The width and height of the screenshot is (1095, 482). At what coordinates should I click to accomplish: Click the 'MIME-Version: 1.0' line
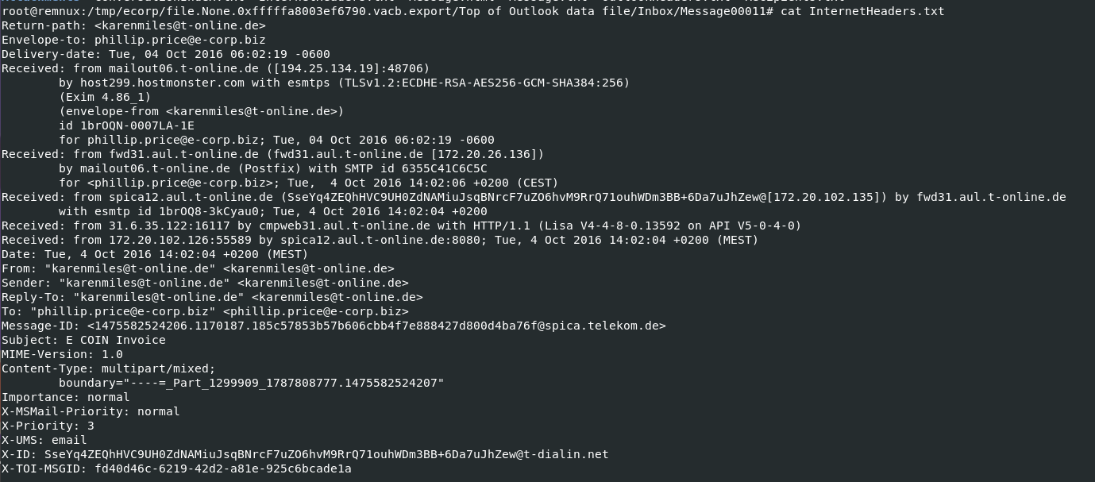pos(62,354)
